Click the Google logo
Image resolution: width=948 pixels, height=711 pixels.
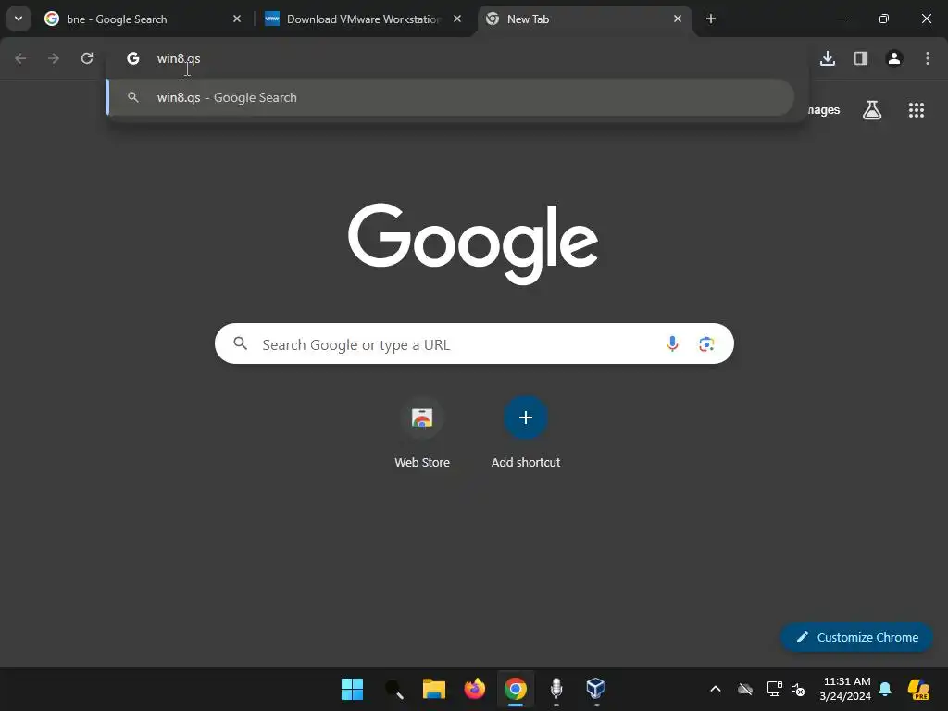click(473, 243)
